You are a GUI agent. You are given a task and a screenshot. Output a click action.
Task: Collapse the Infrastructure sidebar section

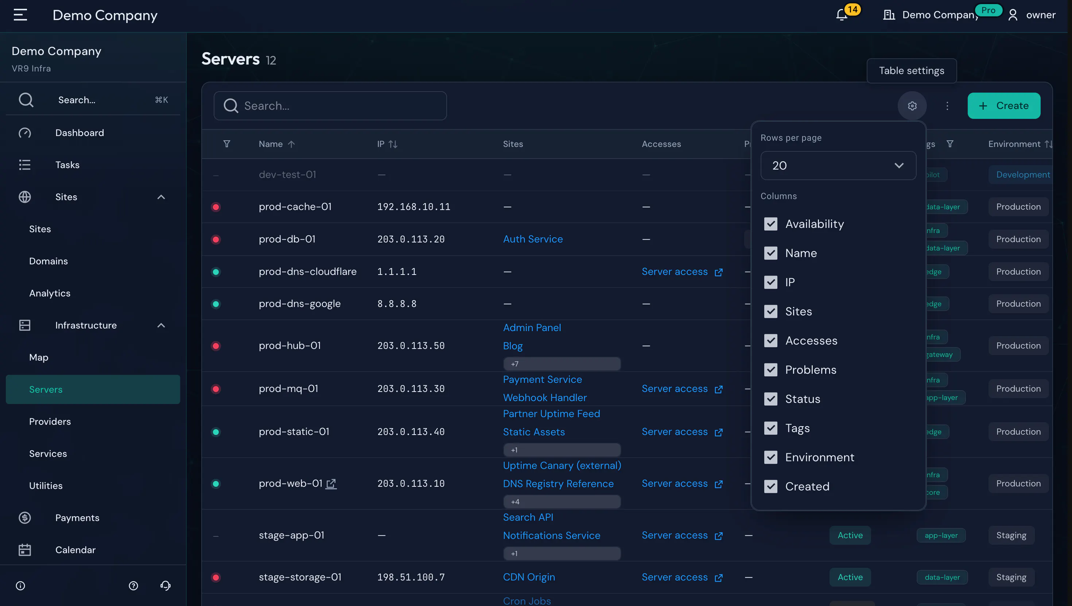tap(161, 326)
